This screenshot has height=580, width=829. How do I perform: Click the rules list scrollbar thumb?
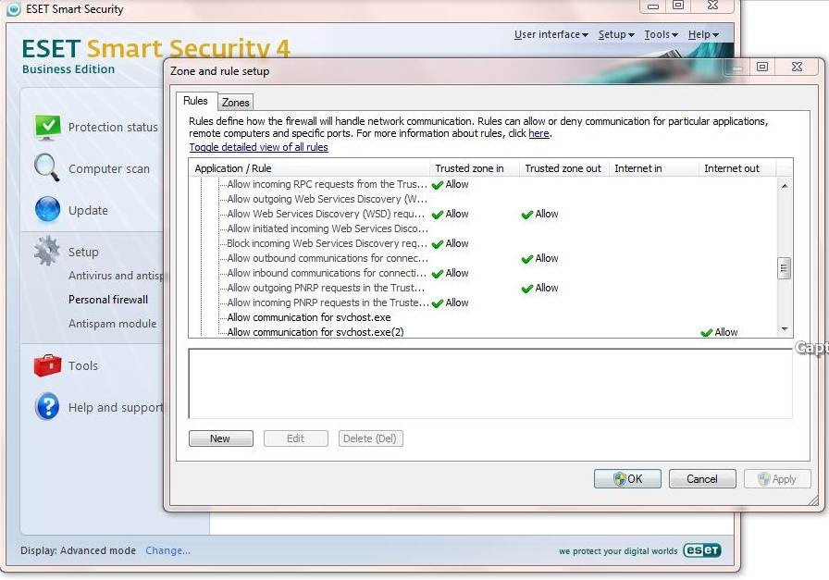point(785,268)
